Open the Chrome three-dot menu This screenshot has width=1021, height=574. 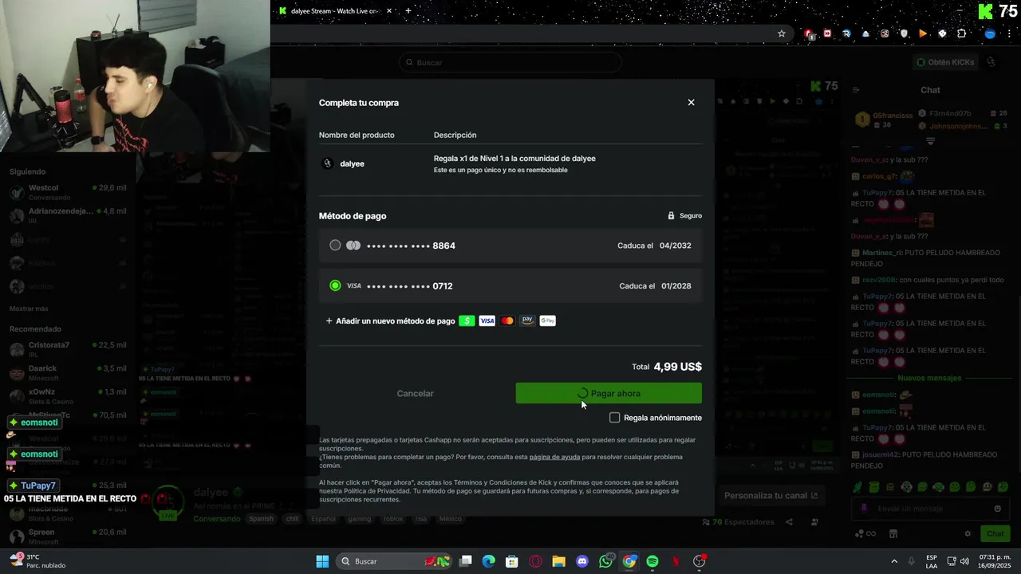click(x=1009, y=33)
